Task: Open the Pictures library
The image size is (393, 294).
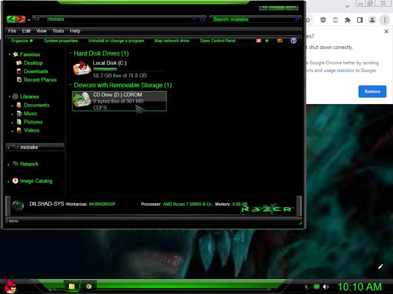Action: [33, 122]
